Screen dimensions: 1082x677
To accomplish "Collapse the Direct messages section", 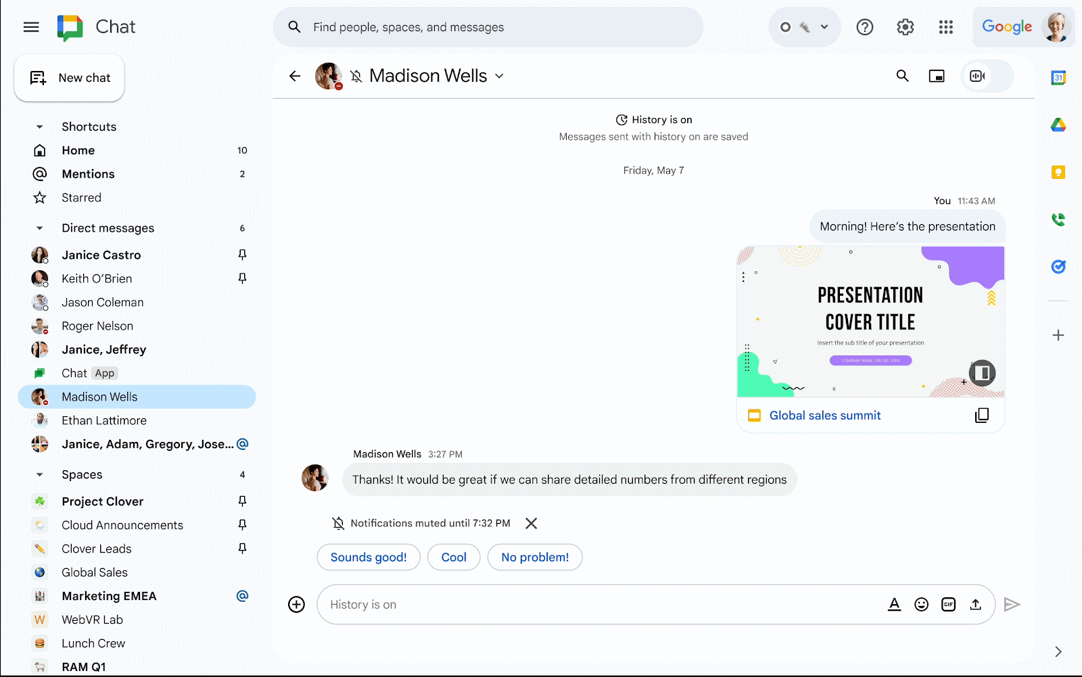I will point(40,228).
